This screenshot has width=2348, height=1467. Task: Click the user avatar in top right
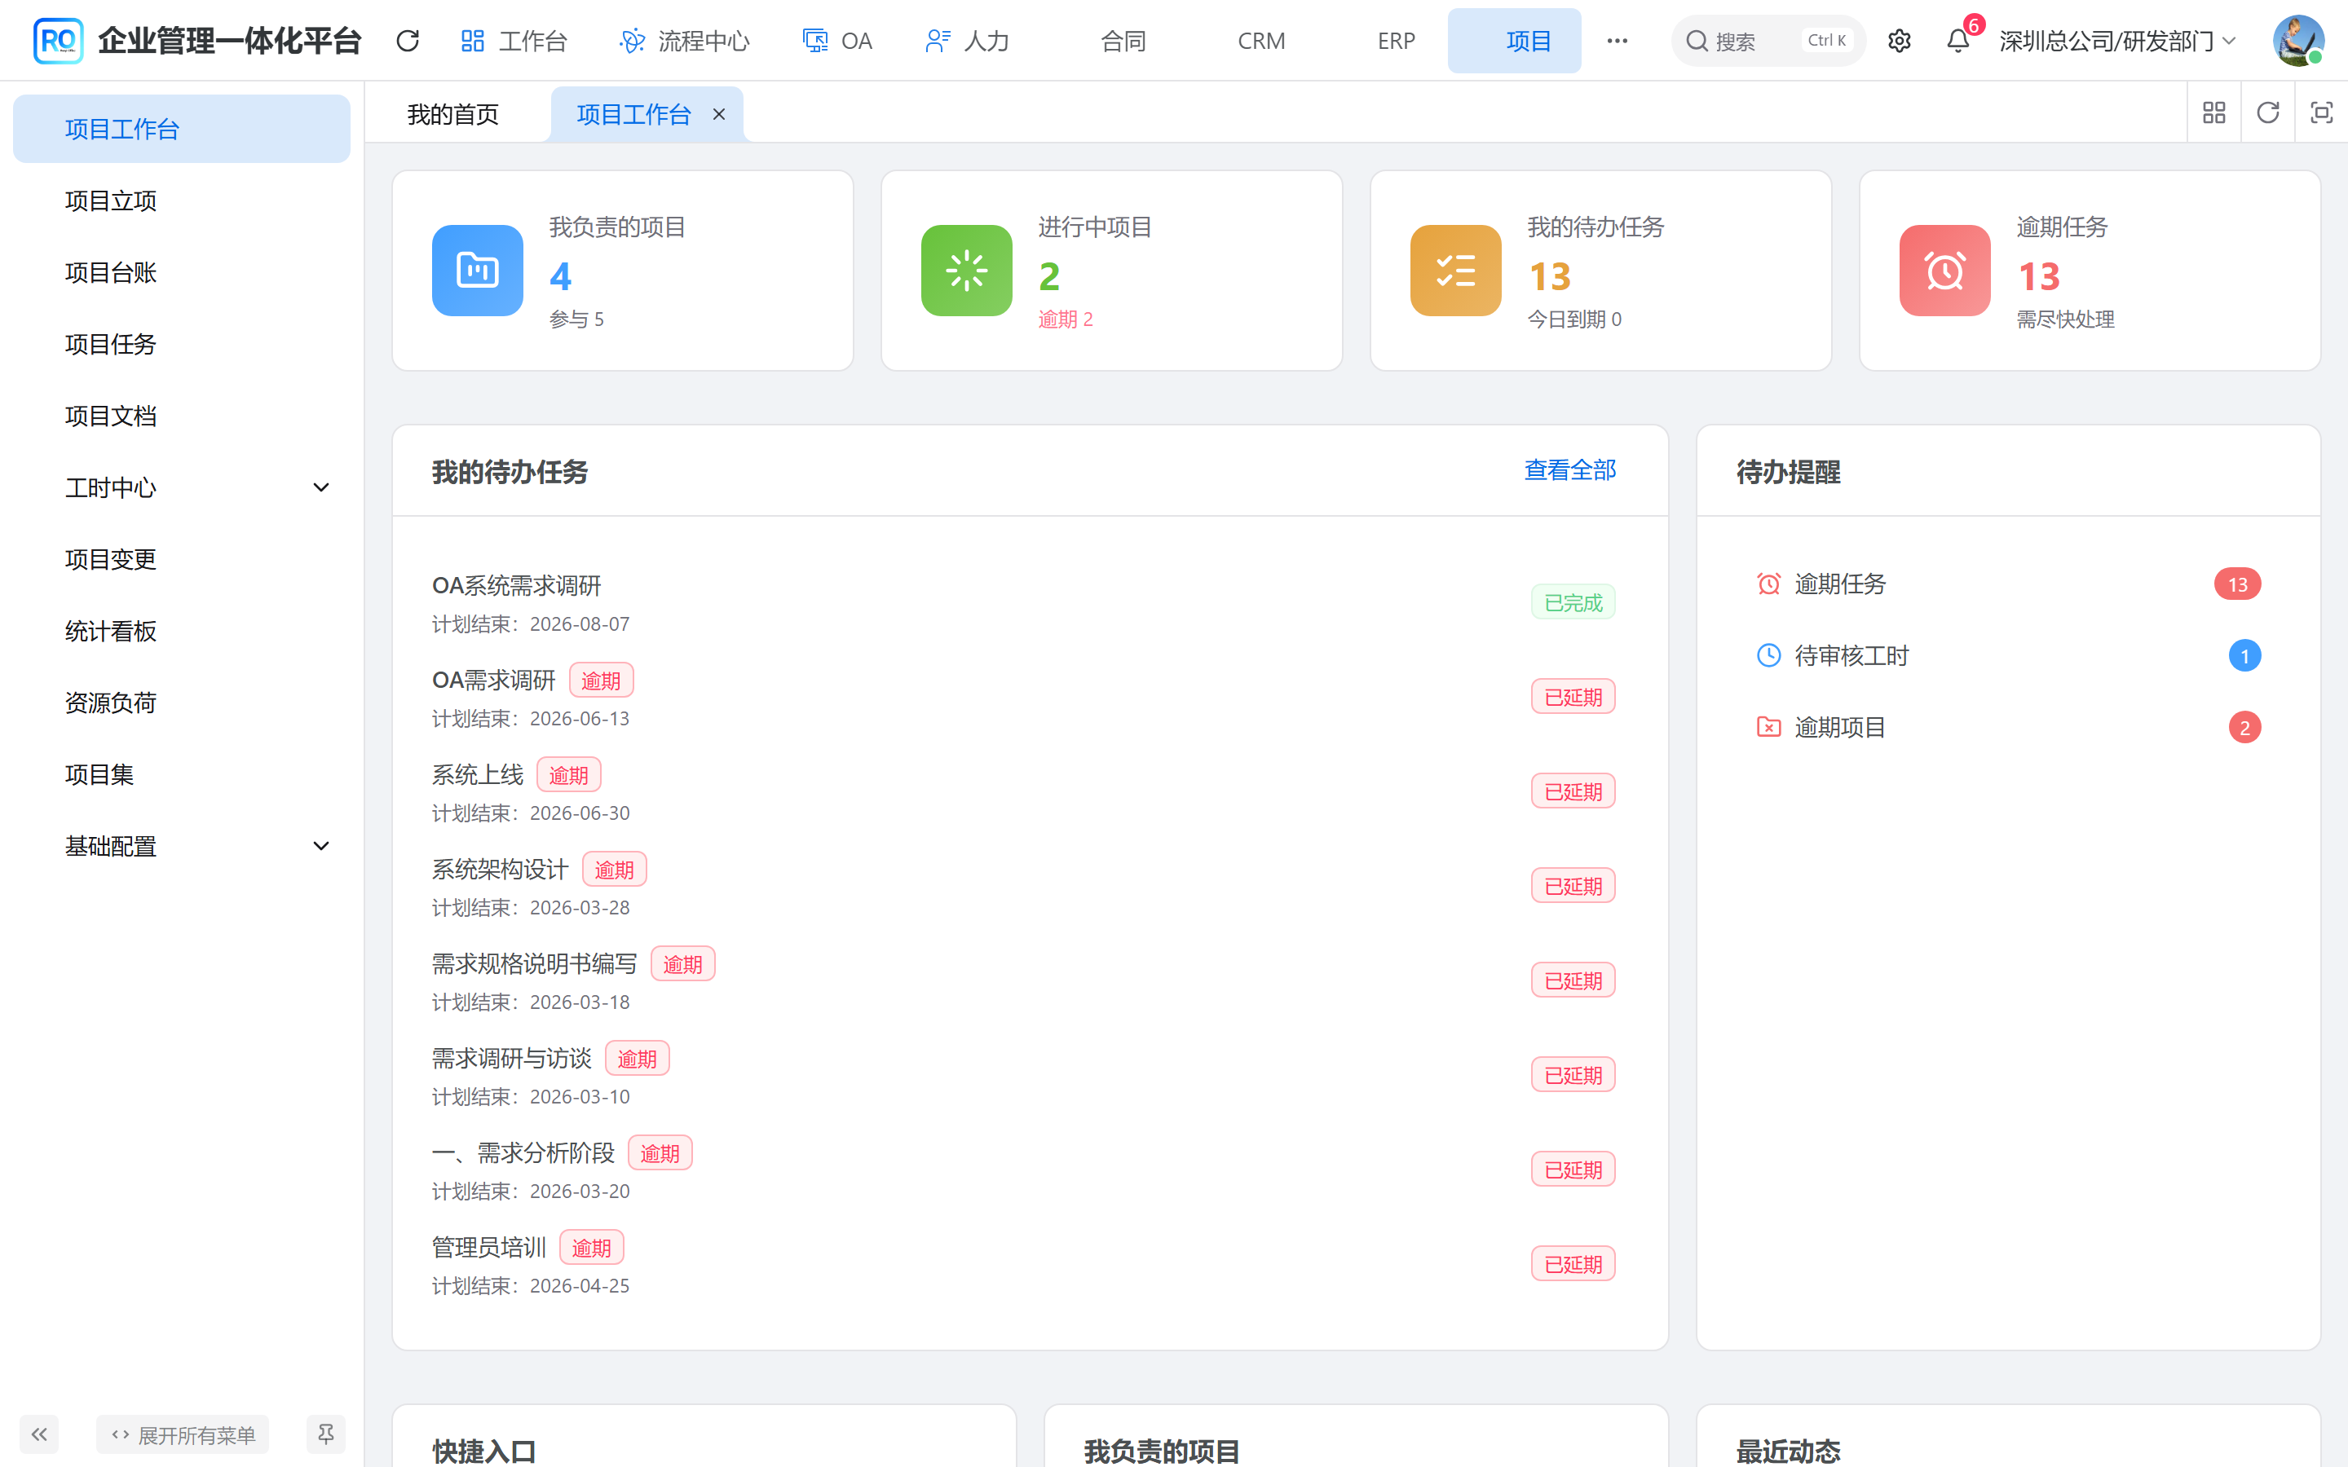tap(2297, 41)
